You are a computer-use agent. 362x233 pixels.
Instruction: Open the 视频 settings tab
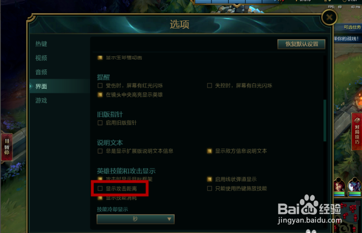(41, 58)
